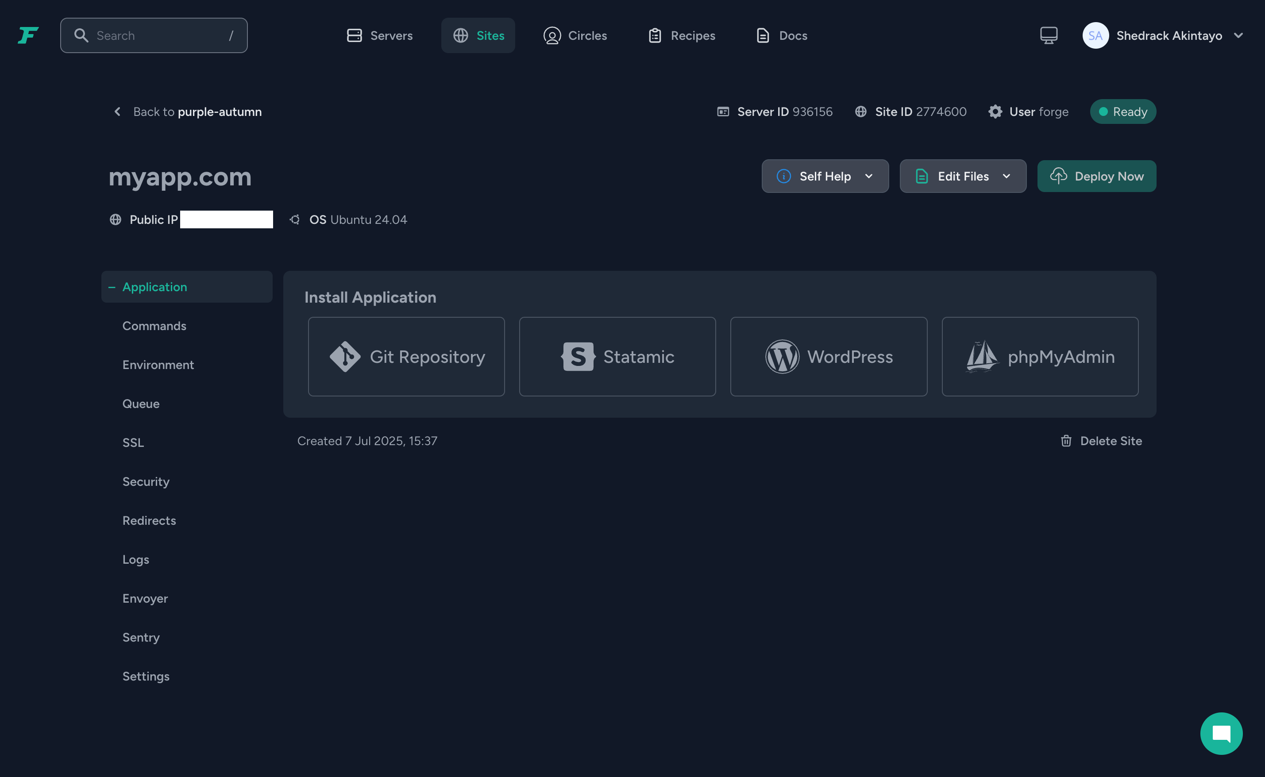The height and width of the screenshot is (777, 1265).
Task: Open the Edit Files dropdown
Action: point(963,176)
